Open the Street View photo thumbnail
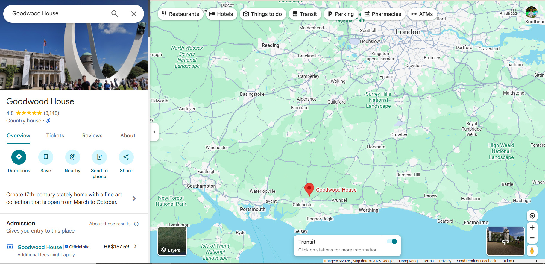The image size is (545, 264). click(505, 241)
